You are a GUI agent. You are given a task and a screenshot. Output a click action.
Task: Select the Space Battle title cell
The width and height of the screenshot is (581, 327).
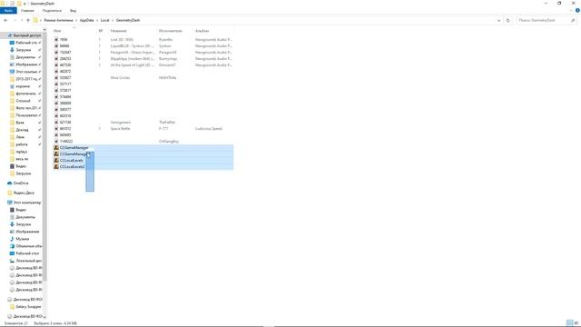pyautogui.click(x=120, y=129)
